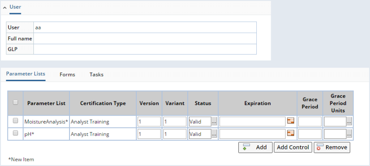Open grace period units lookup for pH
The width and height of the screenshot is (370, 166).
pos(349,134)
